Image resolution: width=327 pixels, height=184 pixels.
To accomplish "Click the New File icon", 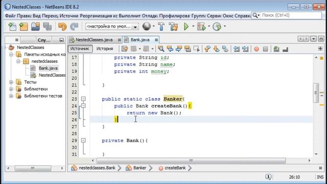I will [x=12, y=27].
